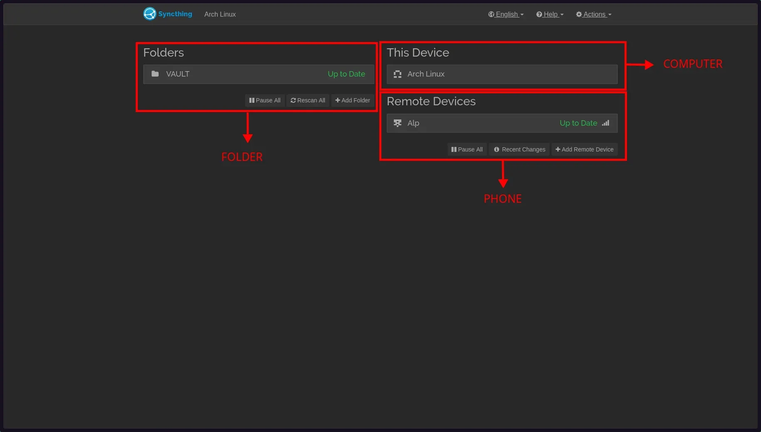Screen dimensions: 761x432
Task: Expand the Alp remote device panel
Action: (502, 123)
